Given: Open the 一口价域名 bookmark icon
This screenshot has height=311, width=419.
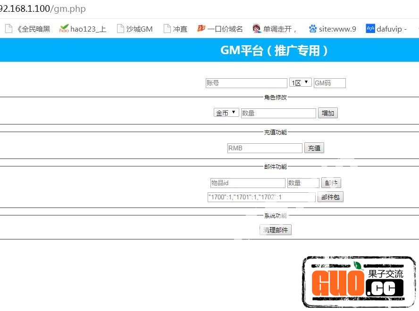Looking at the screenshot, I should pyautogui.click(x=201, y=29).
